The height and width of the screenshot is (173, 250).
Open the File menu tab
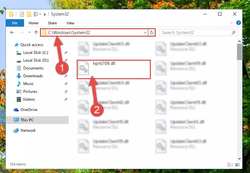click(x=15, y=23)
